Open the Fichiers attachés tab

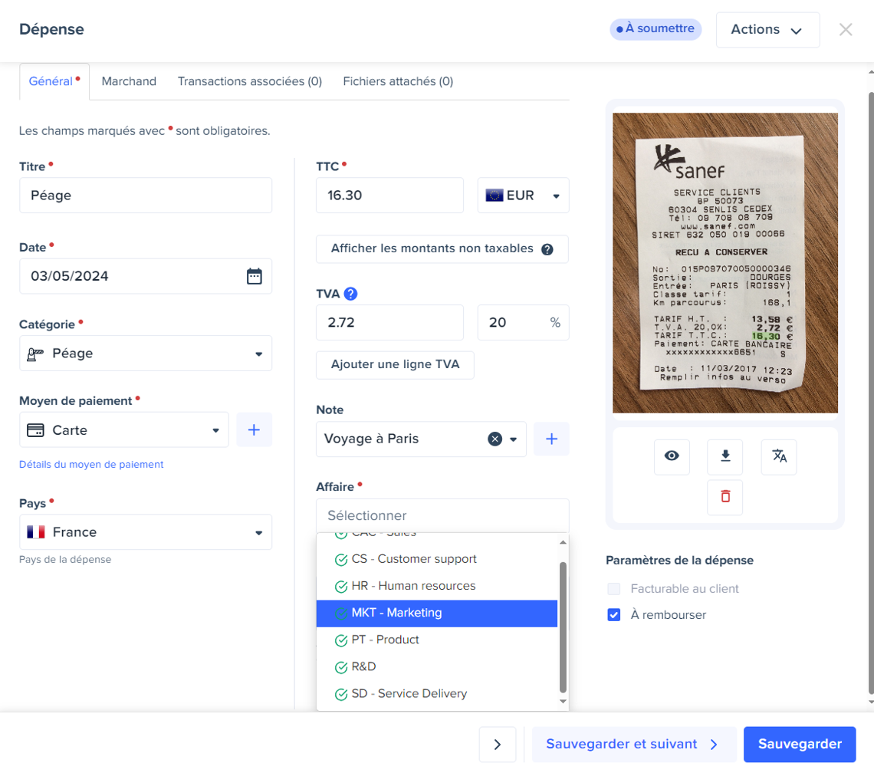[x=398, y=81]
